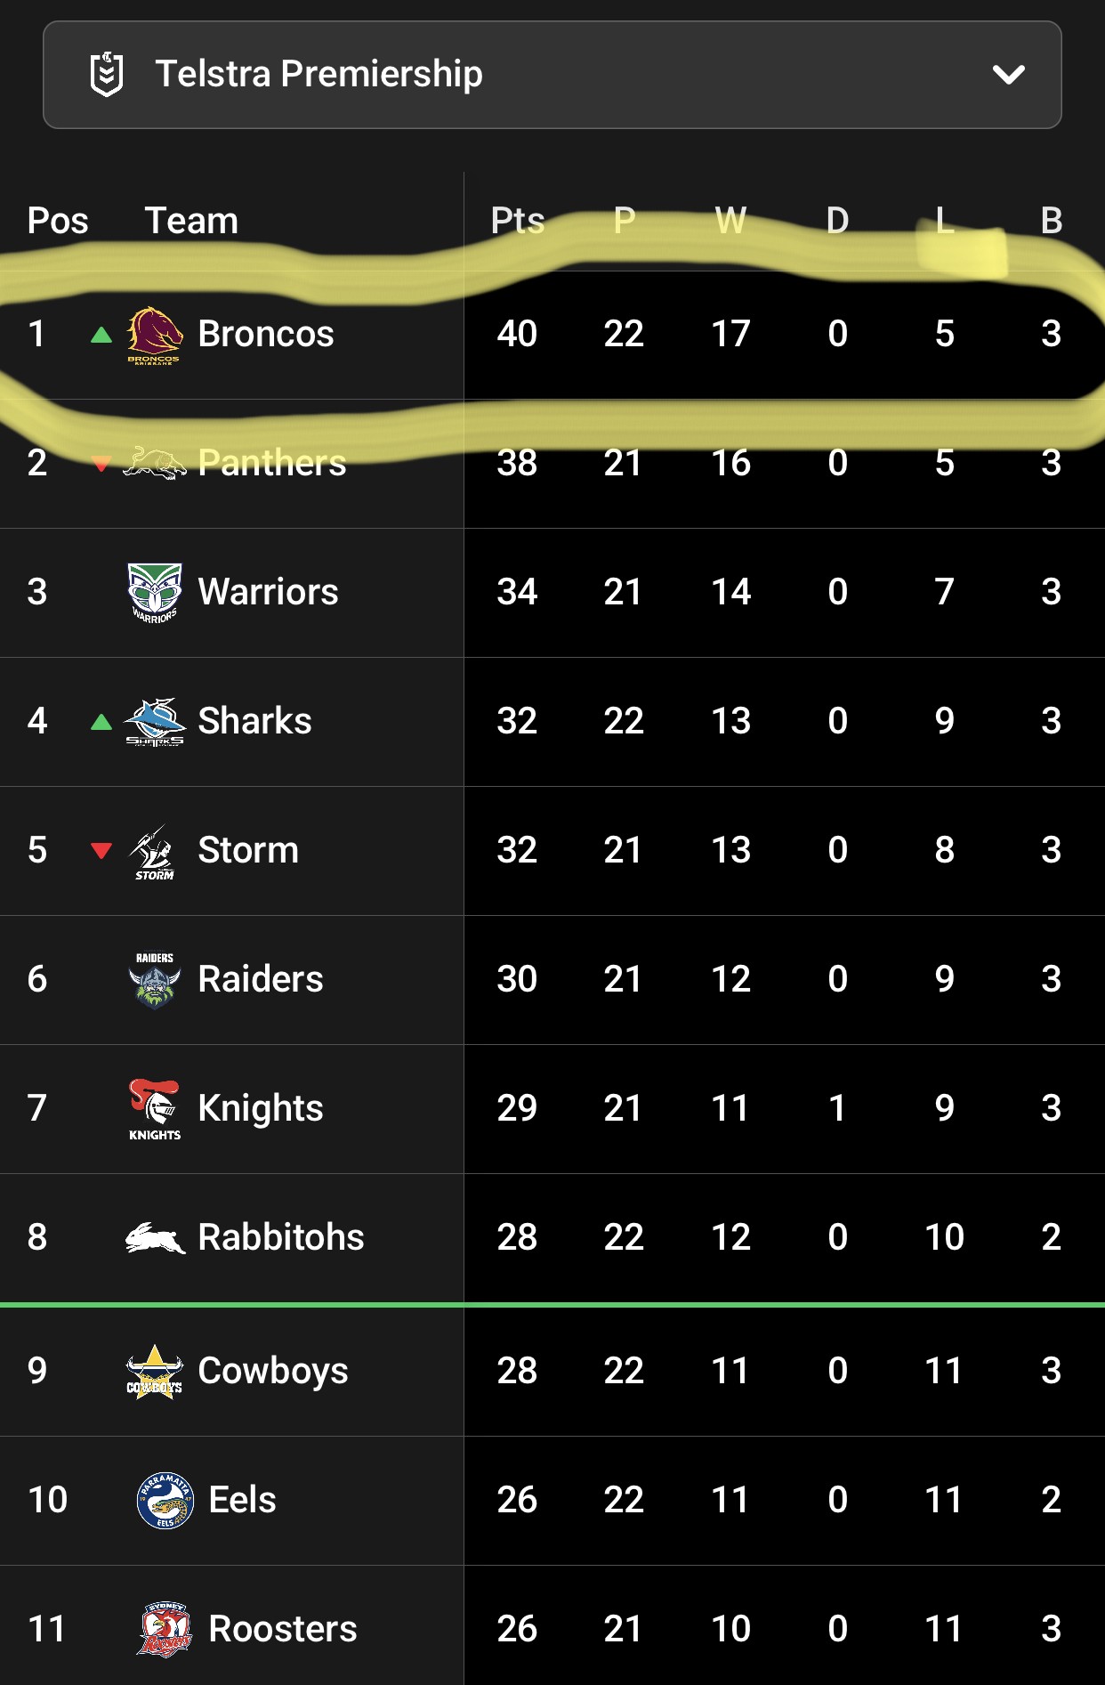Click the Sharks team logo
This screenshot has width=1105, height=1685.
pos(155,722)
